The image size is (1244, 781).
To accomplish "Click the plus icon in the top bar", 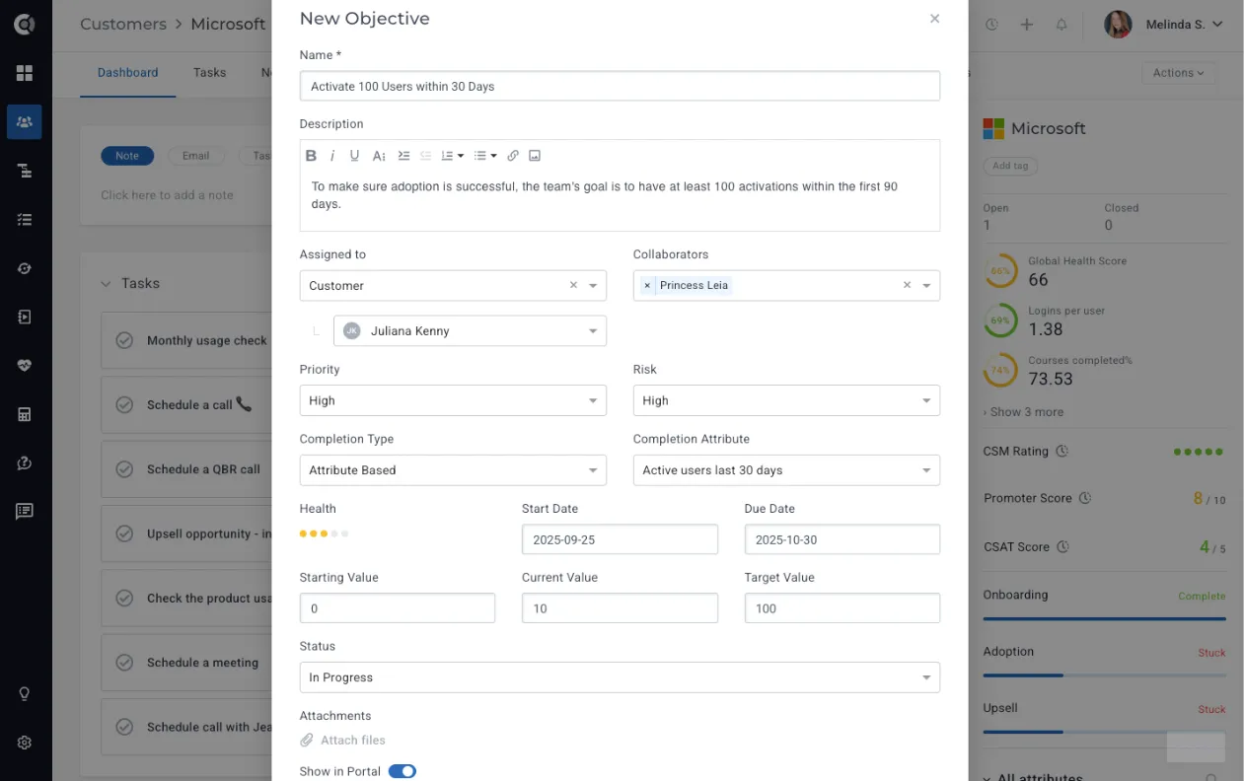I will click(1027, 25).
